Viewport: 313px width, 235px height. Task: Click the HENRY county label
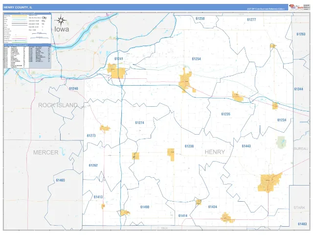tap(215, 152)
